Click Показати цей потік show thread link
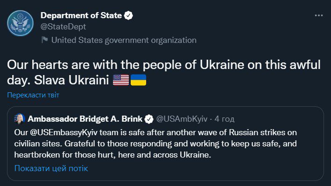The height and width of the screenshot is (186, 331). coord(51,168)
